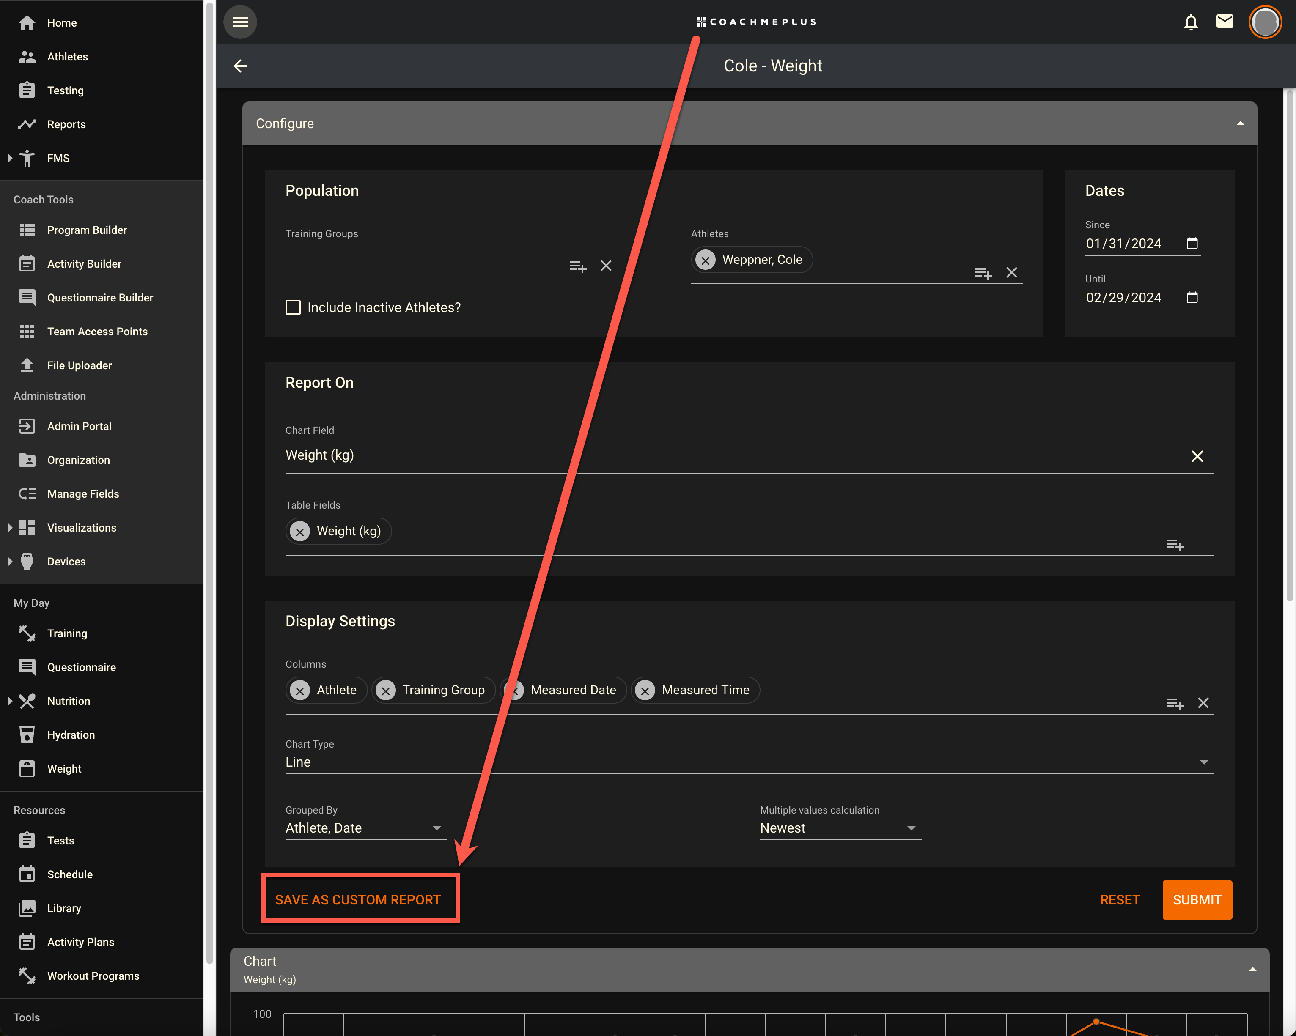This screenshot has width=1296, height=1036.
Task: Click the add-list icon for Training Groups
Action: click(578, 266)
